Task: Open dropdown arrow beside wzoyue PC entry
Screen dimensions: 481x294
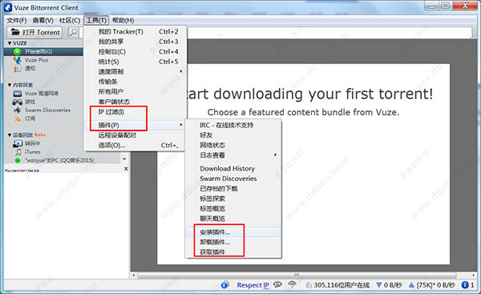Action: tap(124, 159)
